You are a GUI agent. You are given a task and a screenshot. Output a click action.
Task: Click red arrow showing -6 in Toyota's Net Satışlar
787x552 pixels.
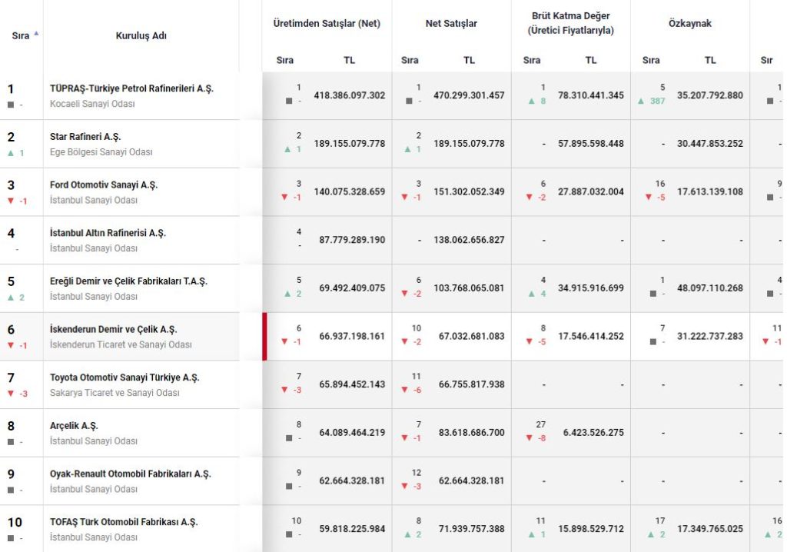[404, 390]
